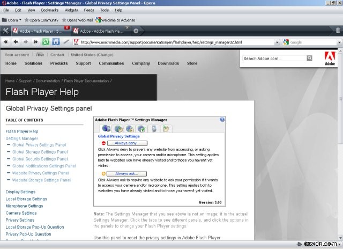Expand the address bar history dropdown
The height and width of the screenshot is (249, 343).
(x=277, y=42)
